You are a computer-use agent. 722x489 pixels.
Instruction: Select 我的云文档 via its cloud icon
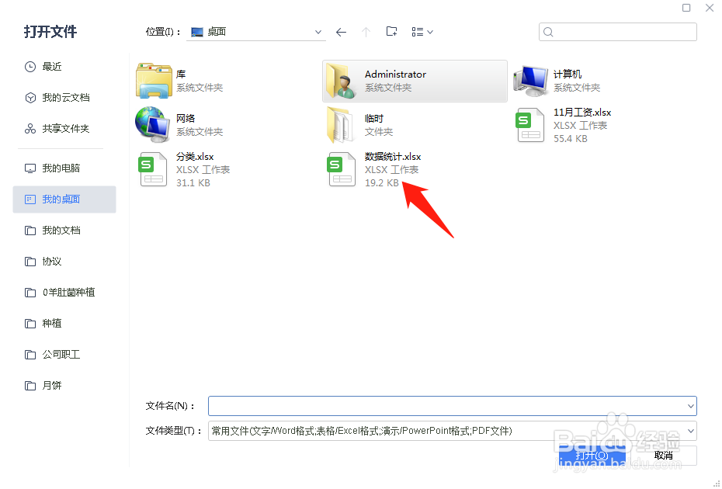coord(31,97)
